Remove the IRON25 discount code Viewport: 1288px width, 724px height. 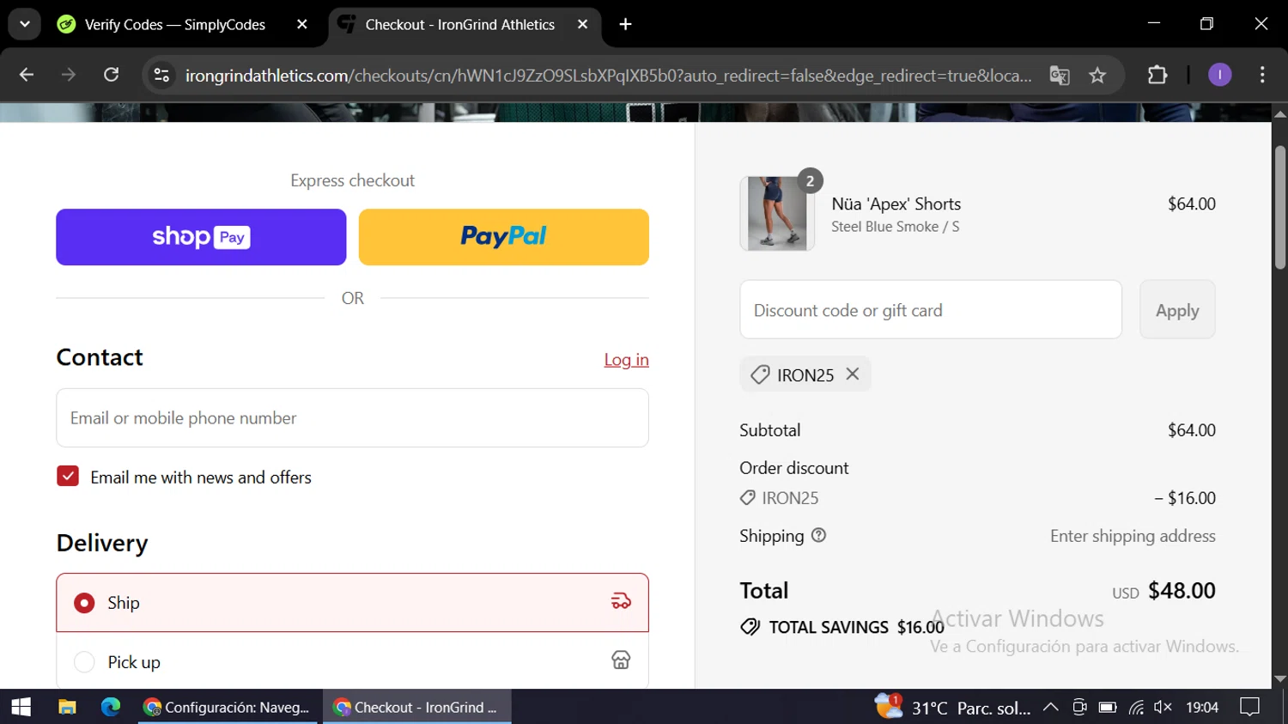852,374
